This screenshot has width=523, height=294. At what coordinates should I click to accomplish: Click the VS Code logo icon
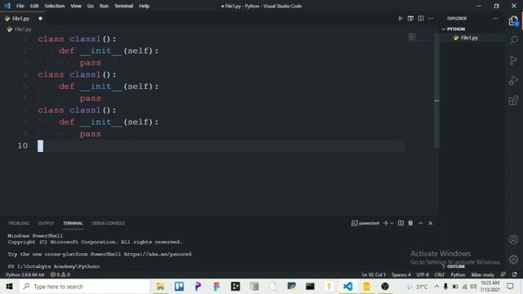7,6
